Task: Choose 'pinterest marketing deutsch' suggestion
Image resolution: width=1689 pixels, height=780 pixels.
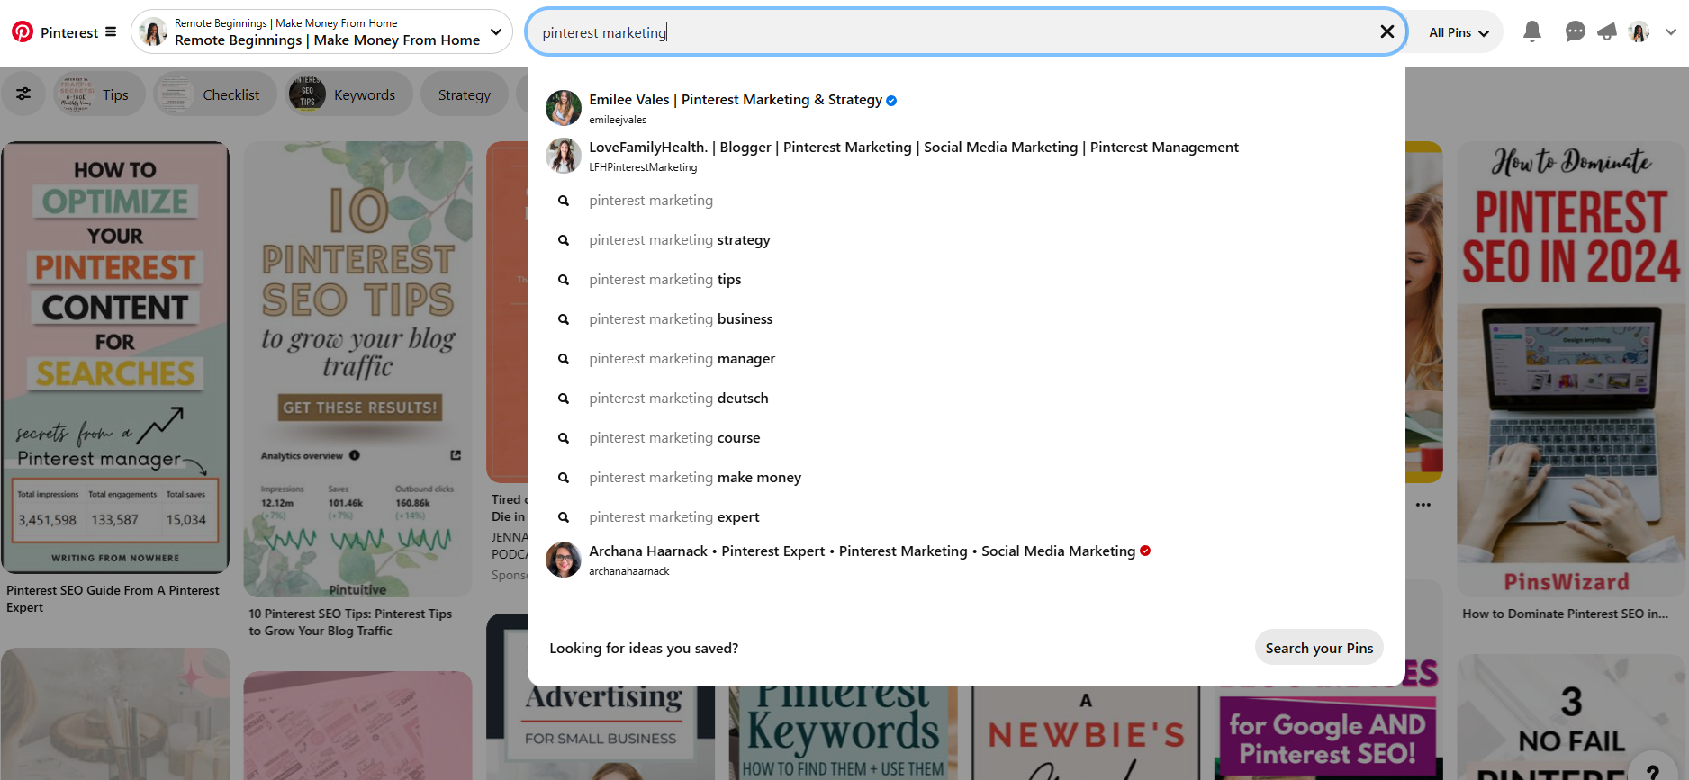Action: pyautogui.click(x=966, y=399)
